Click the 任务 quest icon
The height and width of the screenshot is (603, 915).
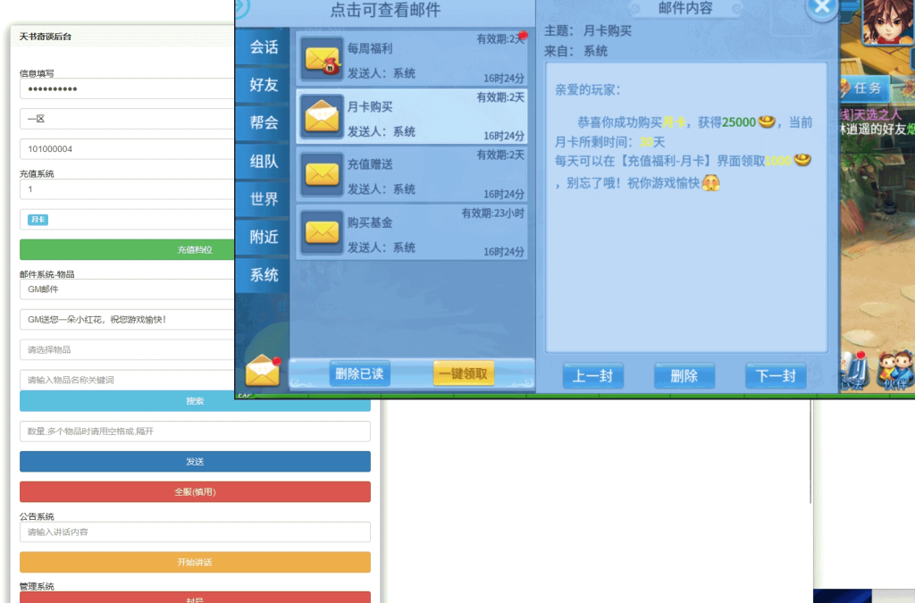[863, 88]
